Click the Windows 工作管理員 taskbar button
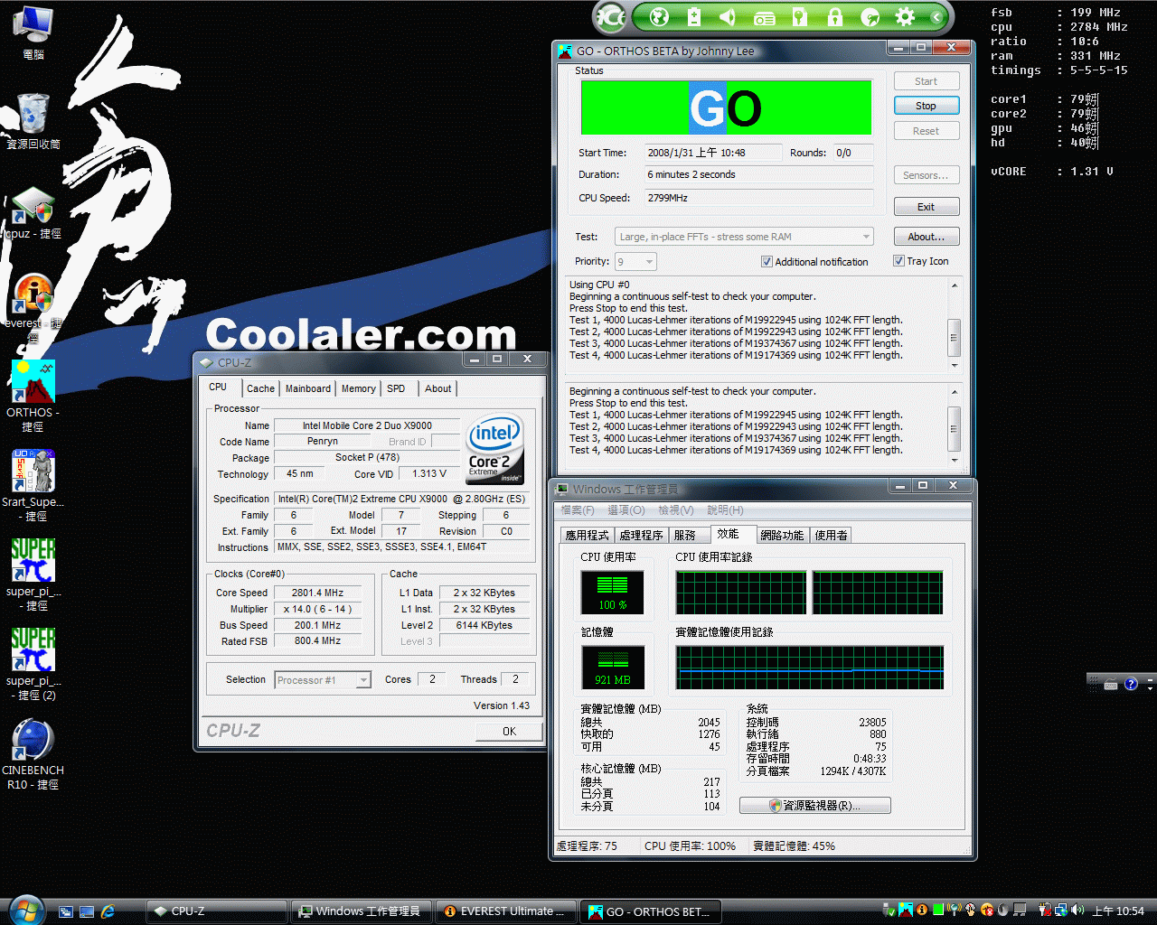Viewport: 1157px width, 925px height. click(362, 911)
